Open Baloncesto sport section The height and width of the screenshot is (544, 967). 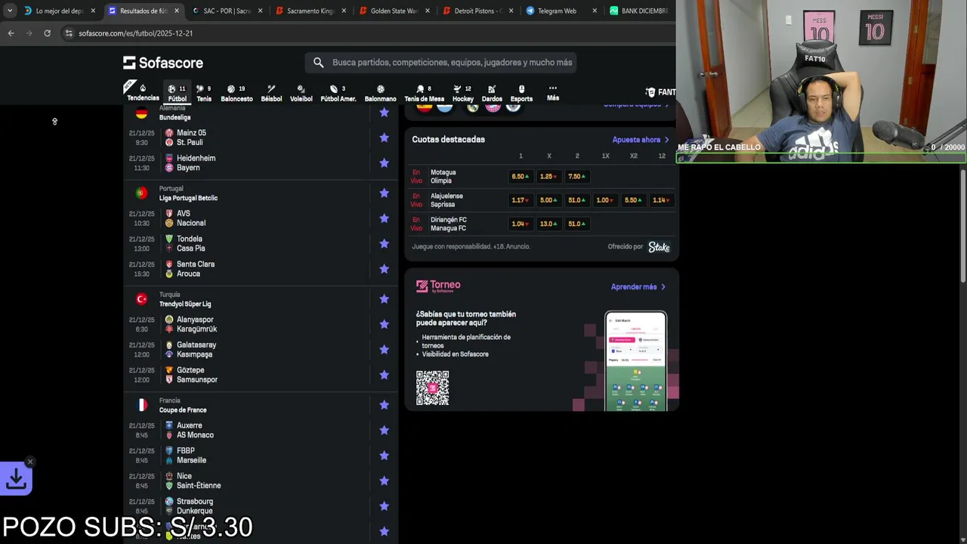pos(236,92)
